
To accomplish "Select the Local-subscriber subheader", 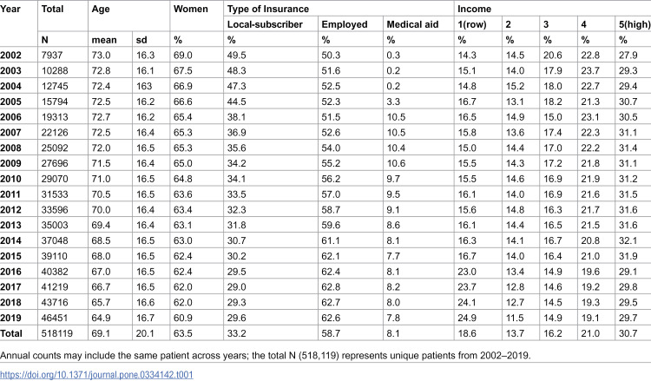I will [x=265, y=24].
